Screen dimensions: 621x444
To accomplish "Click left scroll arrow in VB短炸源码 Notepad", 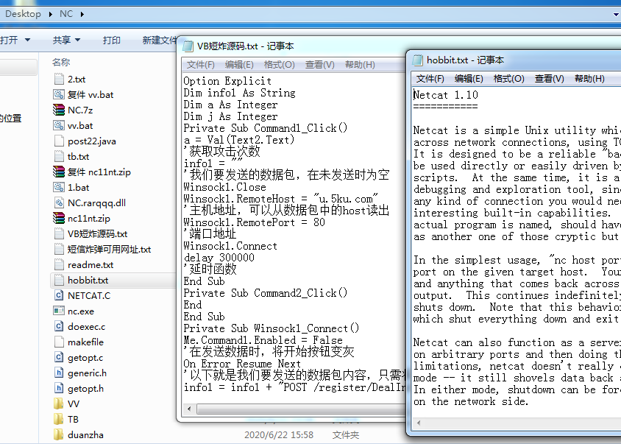I will tap(189, 409).
